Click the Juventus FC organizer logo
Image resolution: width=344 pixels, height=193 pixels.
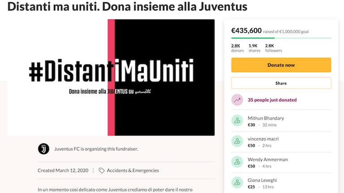[44, 149]
